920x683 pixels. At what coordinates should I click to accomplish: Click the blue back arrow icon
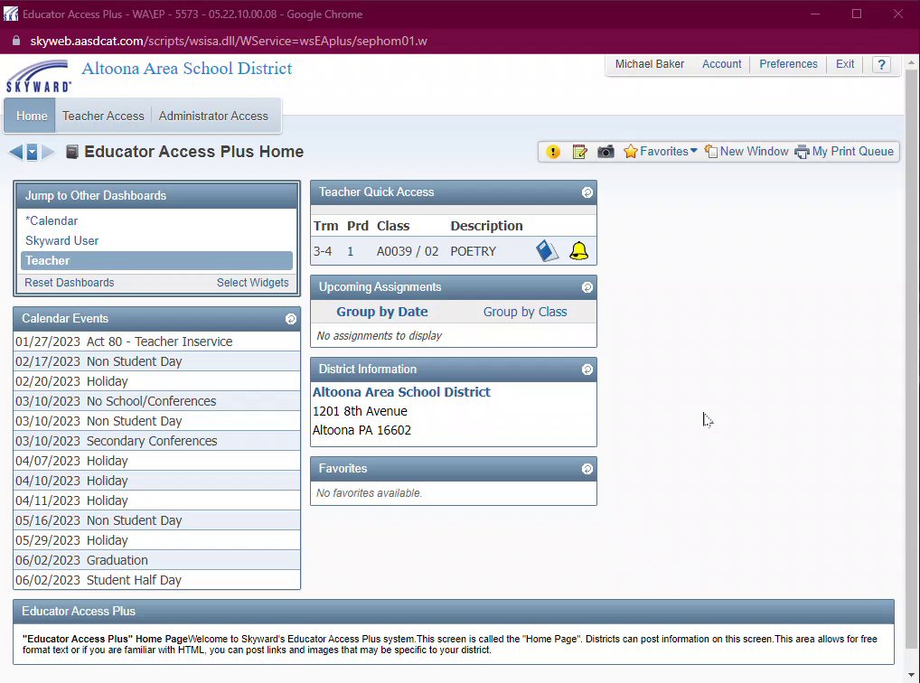click(16, 152)
